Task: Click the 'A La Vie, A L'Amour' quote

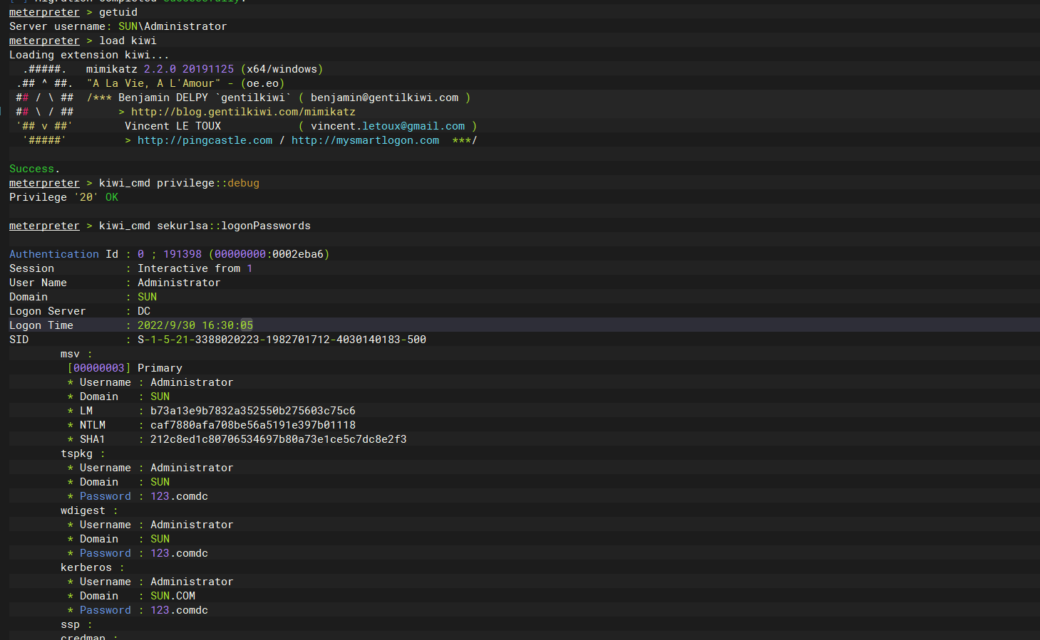Action: click(153, 83)
